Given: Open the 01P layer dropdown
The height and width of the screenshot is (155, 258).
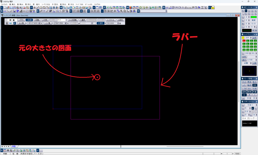Looking at the screenshot, I should coord(251,38).
